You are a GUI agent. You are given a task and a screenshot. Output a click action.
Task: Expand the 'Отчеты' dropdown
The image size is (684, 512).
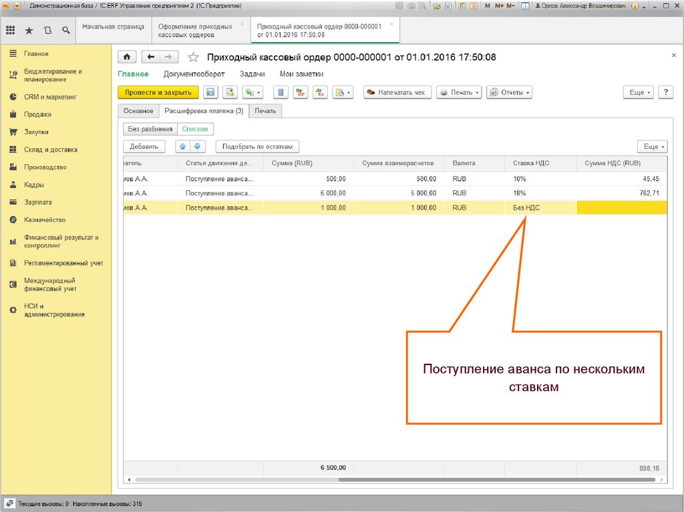(x=509, y=93)
